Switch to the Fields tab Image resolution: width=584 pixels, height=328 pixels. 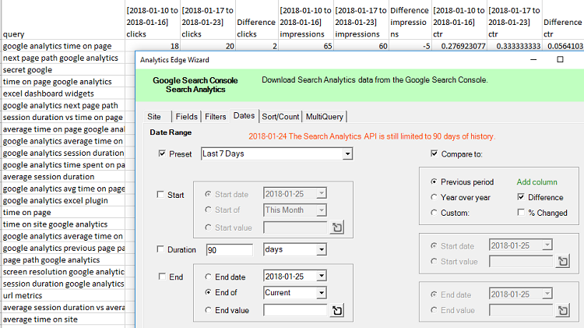187,117
